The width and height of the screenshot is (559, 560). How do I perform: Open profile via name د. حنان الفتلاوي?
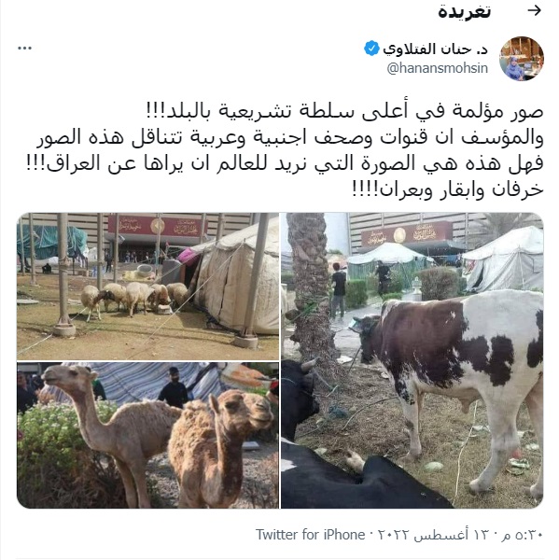[435, 49]
